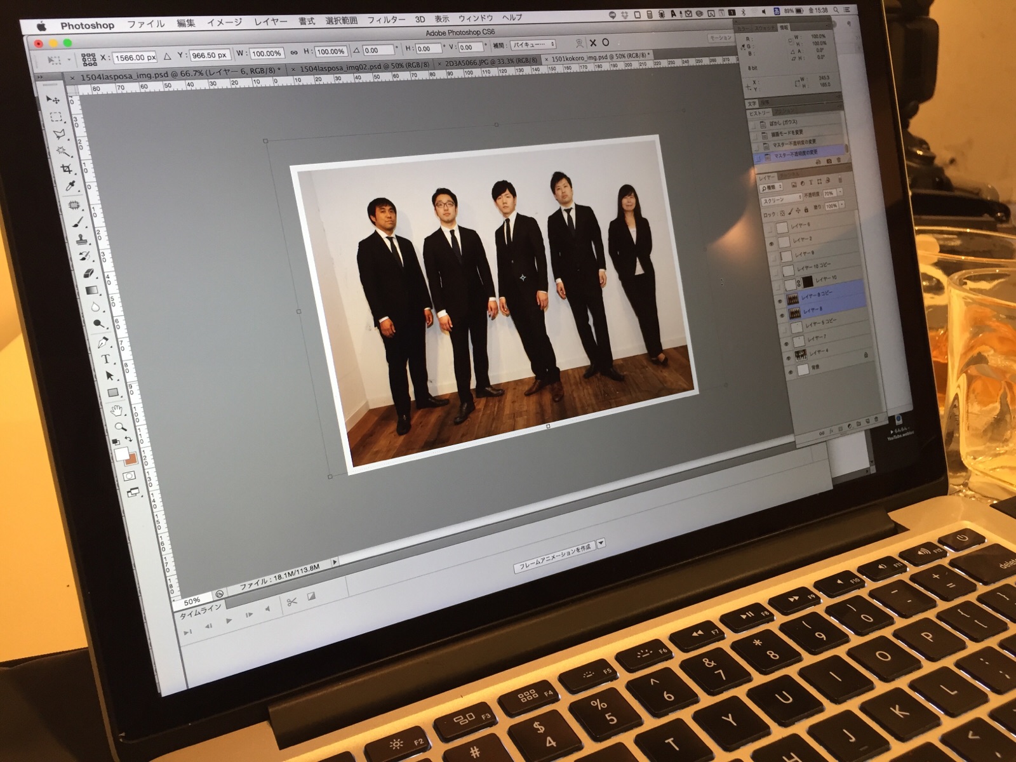Toggle visibility of レイヤー 4
This screenshot has width=1016, height=762.
[787, 358]
